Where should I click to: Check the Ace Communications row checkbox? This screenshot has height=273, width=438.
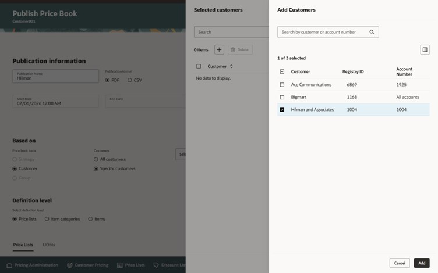[x=282, y=85]
